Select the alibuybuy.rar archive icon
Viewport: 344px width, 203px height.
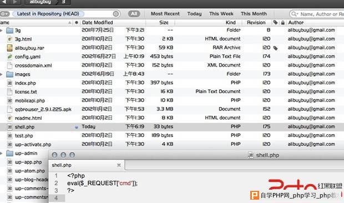pos(9,48)
